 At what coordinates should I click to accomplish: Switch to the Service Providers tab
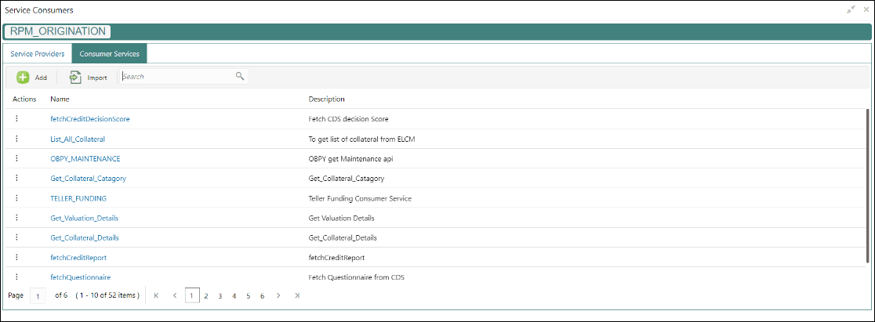click(x=38, y=54)
